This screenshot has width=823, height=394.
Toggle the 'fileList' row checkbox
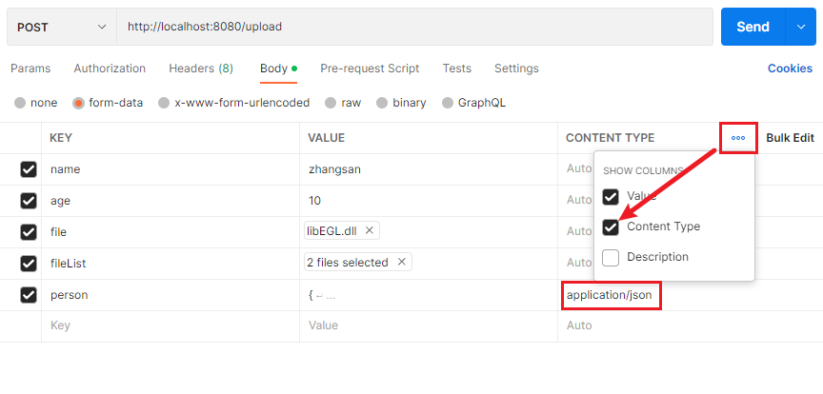click(29, 264)
